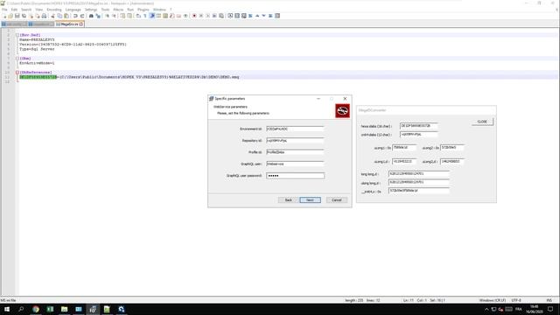The width and height of the screenshot is (560, 315).
Task: Open the Search menu
Action: coord(26,10)
